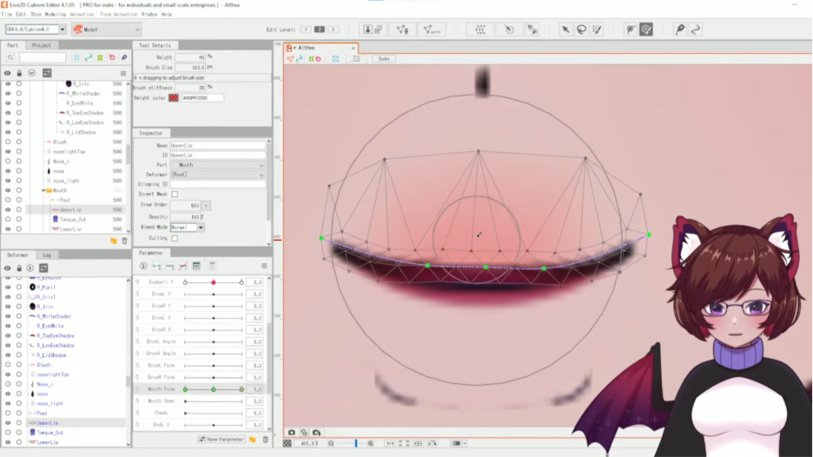Open the Modeling menu
The width and height of the screenshot is (813, 457).
click(54, 15)
